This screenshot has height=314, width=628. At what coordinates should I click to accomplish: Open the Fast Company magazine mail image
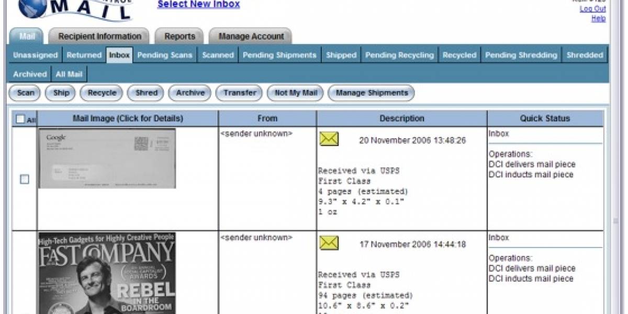click(107, 273)
